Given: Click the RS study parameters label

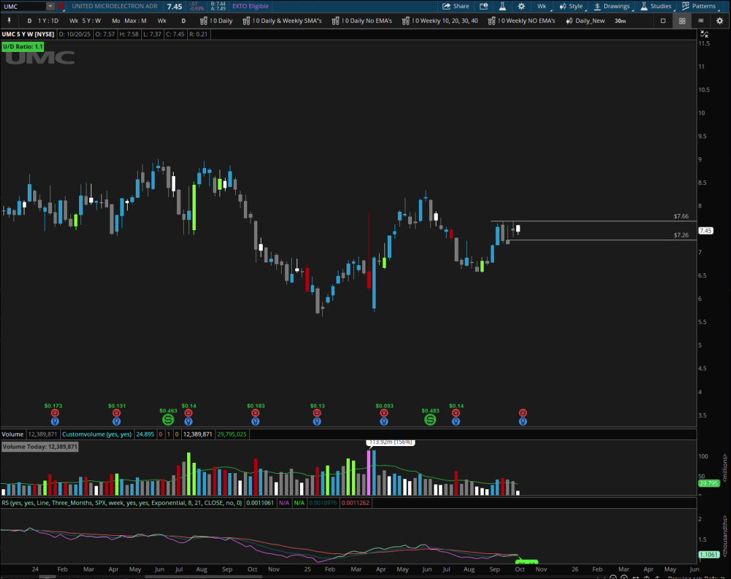Looking at the screenshot, I should (x=122, y=503).
